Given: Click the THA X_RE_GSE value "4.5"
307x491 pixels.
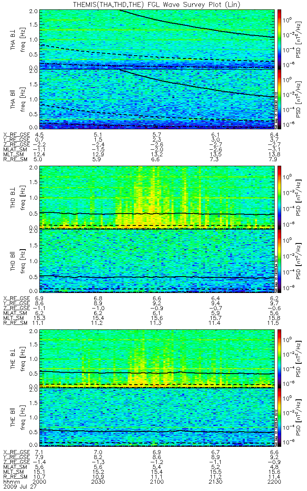Looking at the screenshot, I should [x=40, y=134].
